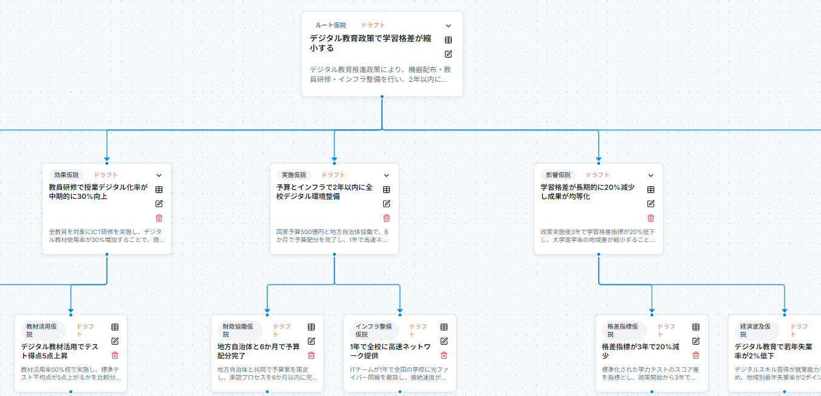Click the chevron on the 影響仮説 node

click(650, 176)
